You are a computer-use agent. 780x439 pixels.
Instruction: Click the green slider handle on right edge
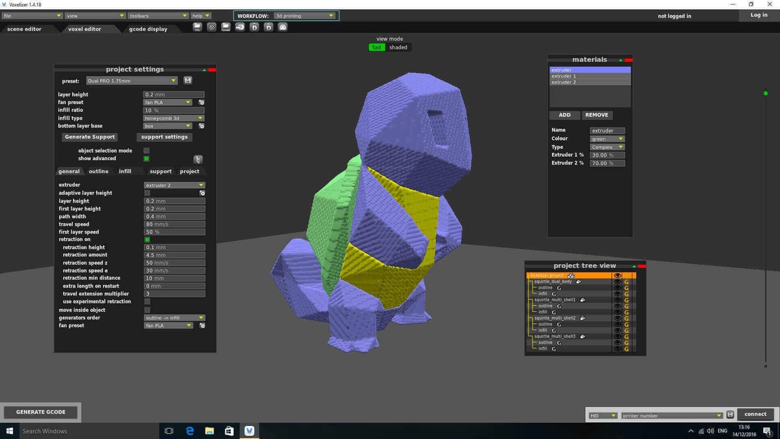pos(766,94)
